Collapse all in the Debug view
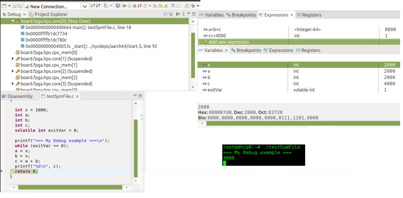Screen dimensions: 403x198 coord(166,14)
